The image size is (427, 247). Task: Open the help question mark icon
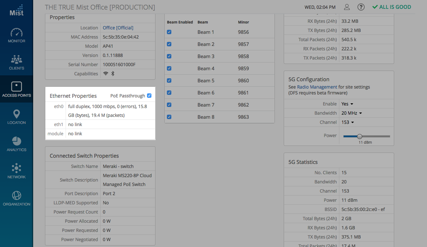tap(361, 7)
